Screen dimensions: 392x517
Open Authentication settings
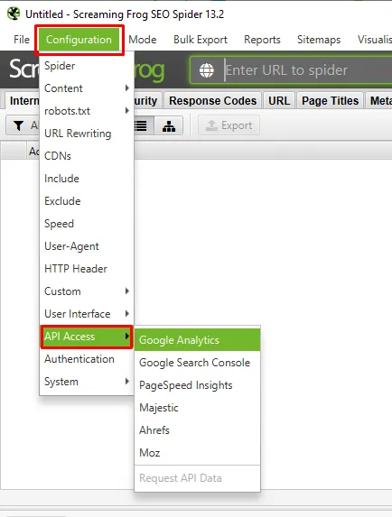(x=87, y=359)
